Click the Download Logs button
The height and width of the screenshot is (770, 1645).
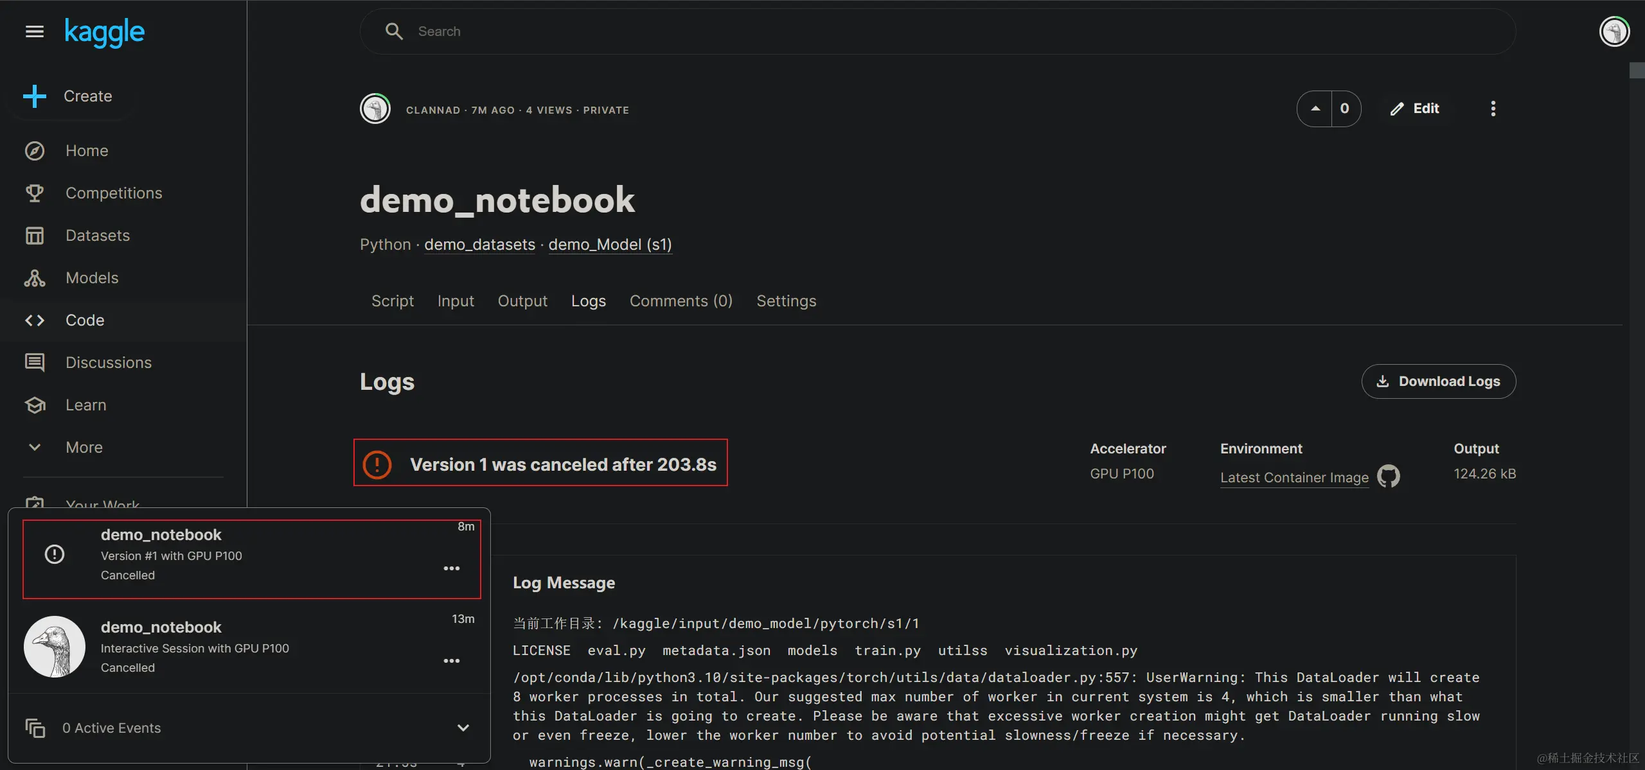coord(1438,381)
